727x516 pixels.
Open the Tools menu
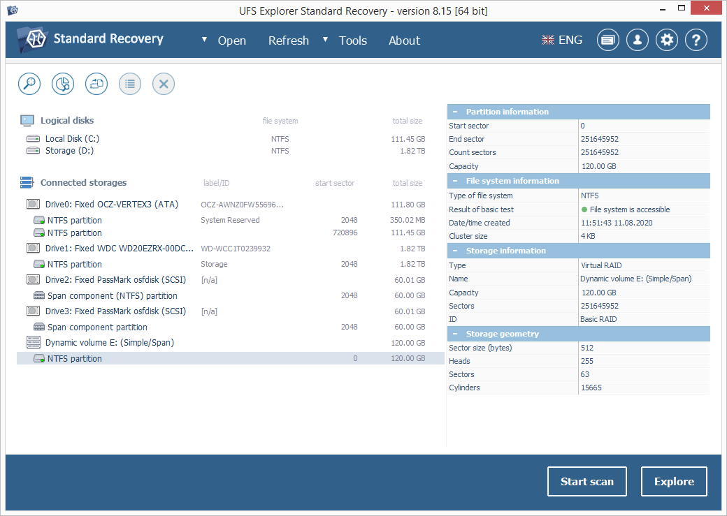[x=353, y=40]
